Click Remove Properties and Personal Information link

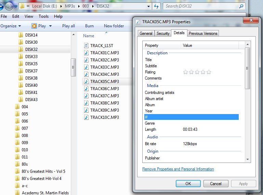[178, 169]
